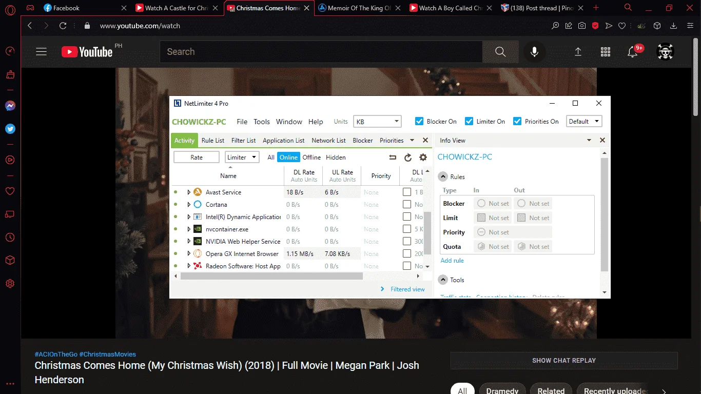Open NetLimiter activity list gear options
Screen dimensions: 701x394
423,157
